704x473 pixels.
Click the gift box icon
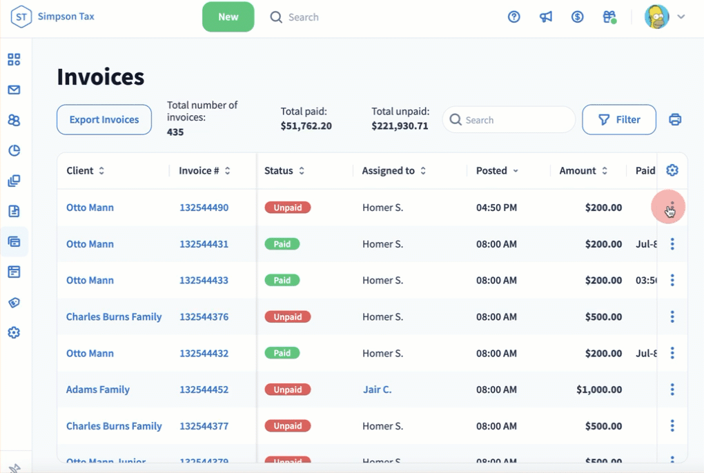click(x=609, y=17)
